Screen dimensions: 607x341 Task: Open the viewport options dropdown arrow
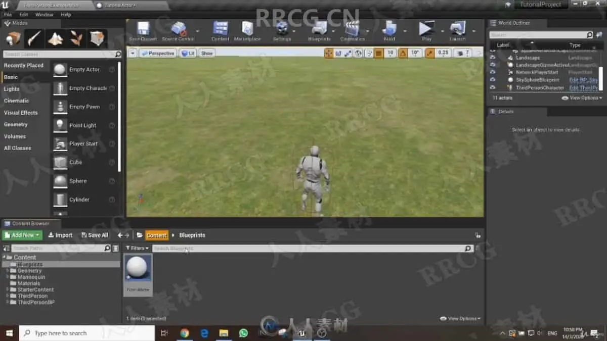(x=133, y=53)
